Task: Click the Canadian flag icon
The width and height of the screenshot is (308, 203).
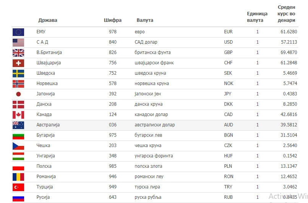Action: point(18,115)
